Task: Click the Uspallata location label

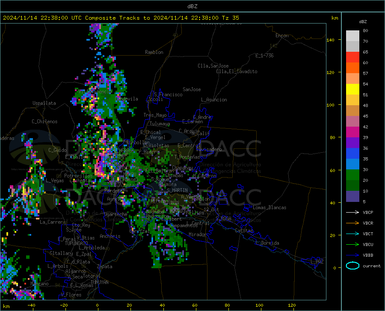Action: coord(44,103)
